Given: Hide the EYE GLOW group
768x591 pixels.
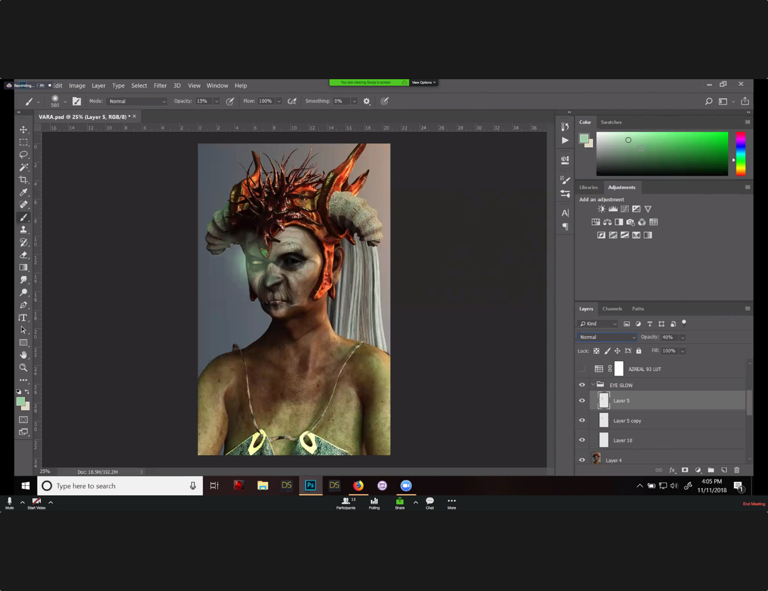Looking at the screenshot, I should [x=582, y=385].
